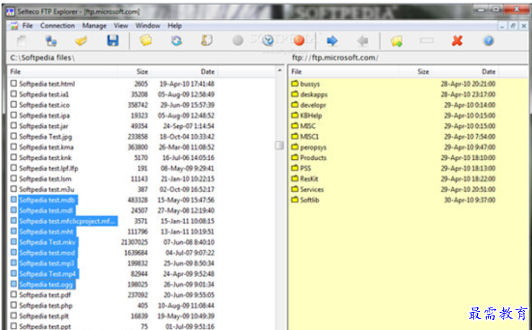Image resolution: width=532 pixels, height=330 pixels.
Task: Select the ResKit remote folder name
Action: (309, 179)
